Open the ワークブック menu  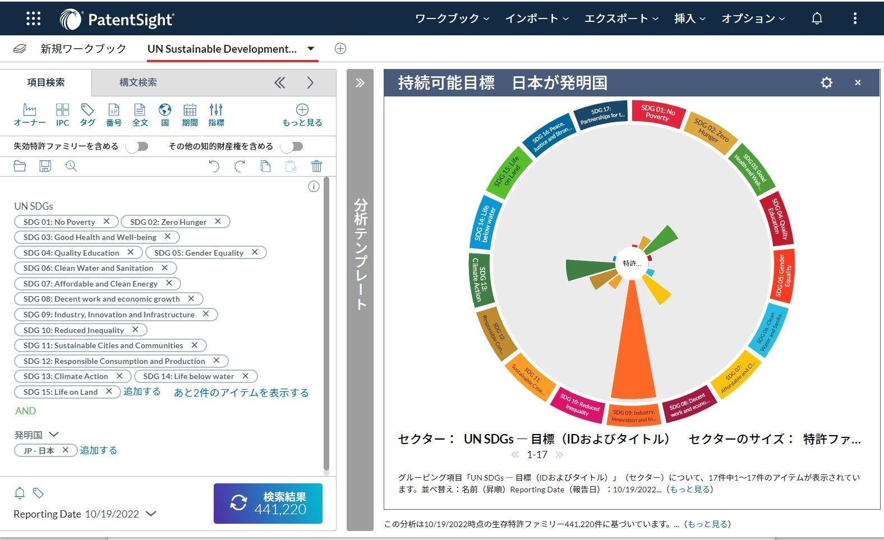point(452,19)
